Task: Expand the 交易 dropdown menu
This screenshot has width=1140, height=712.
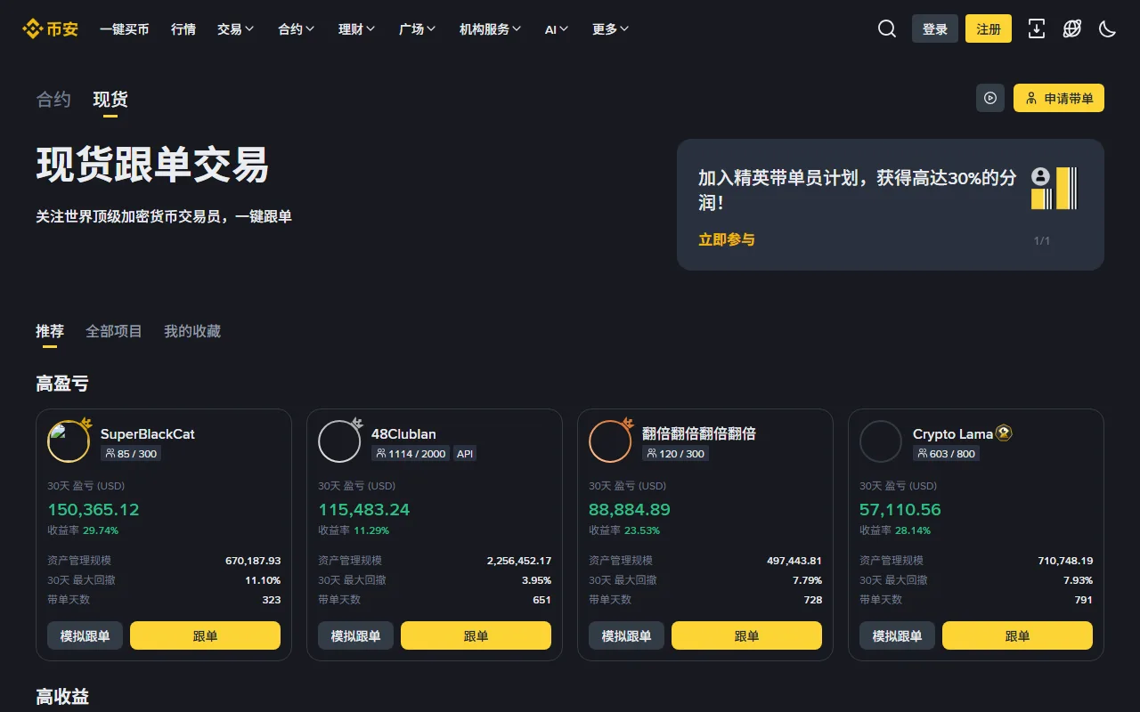Action: coord(236,29)
